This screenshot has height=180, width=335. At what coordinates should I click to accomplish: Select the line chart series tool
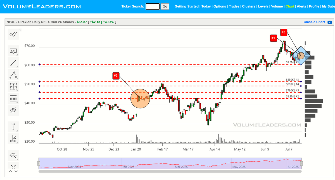[13, 34]
